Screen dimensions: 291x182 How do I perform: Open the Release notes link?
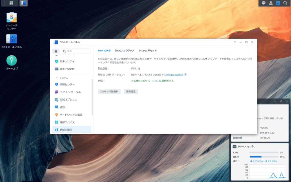[174, 75]
